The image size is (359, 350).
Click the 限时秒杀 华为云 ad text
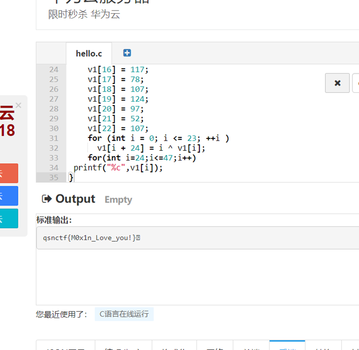[x=84, y=14]
